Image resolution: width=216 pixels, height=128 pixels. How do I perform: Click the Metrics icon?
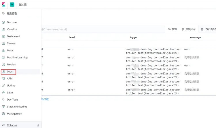pyautogui.click(x=3, y=64)
